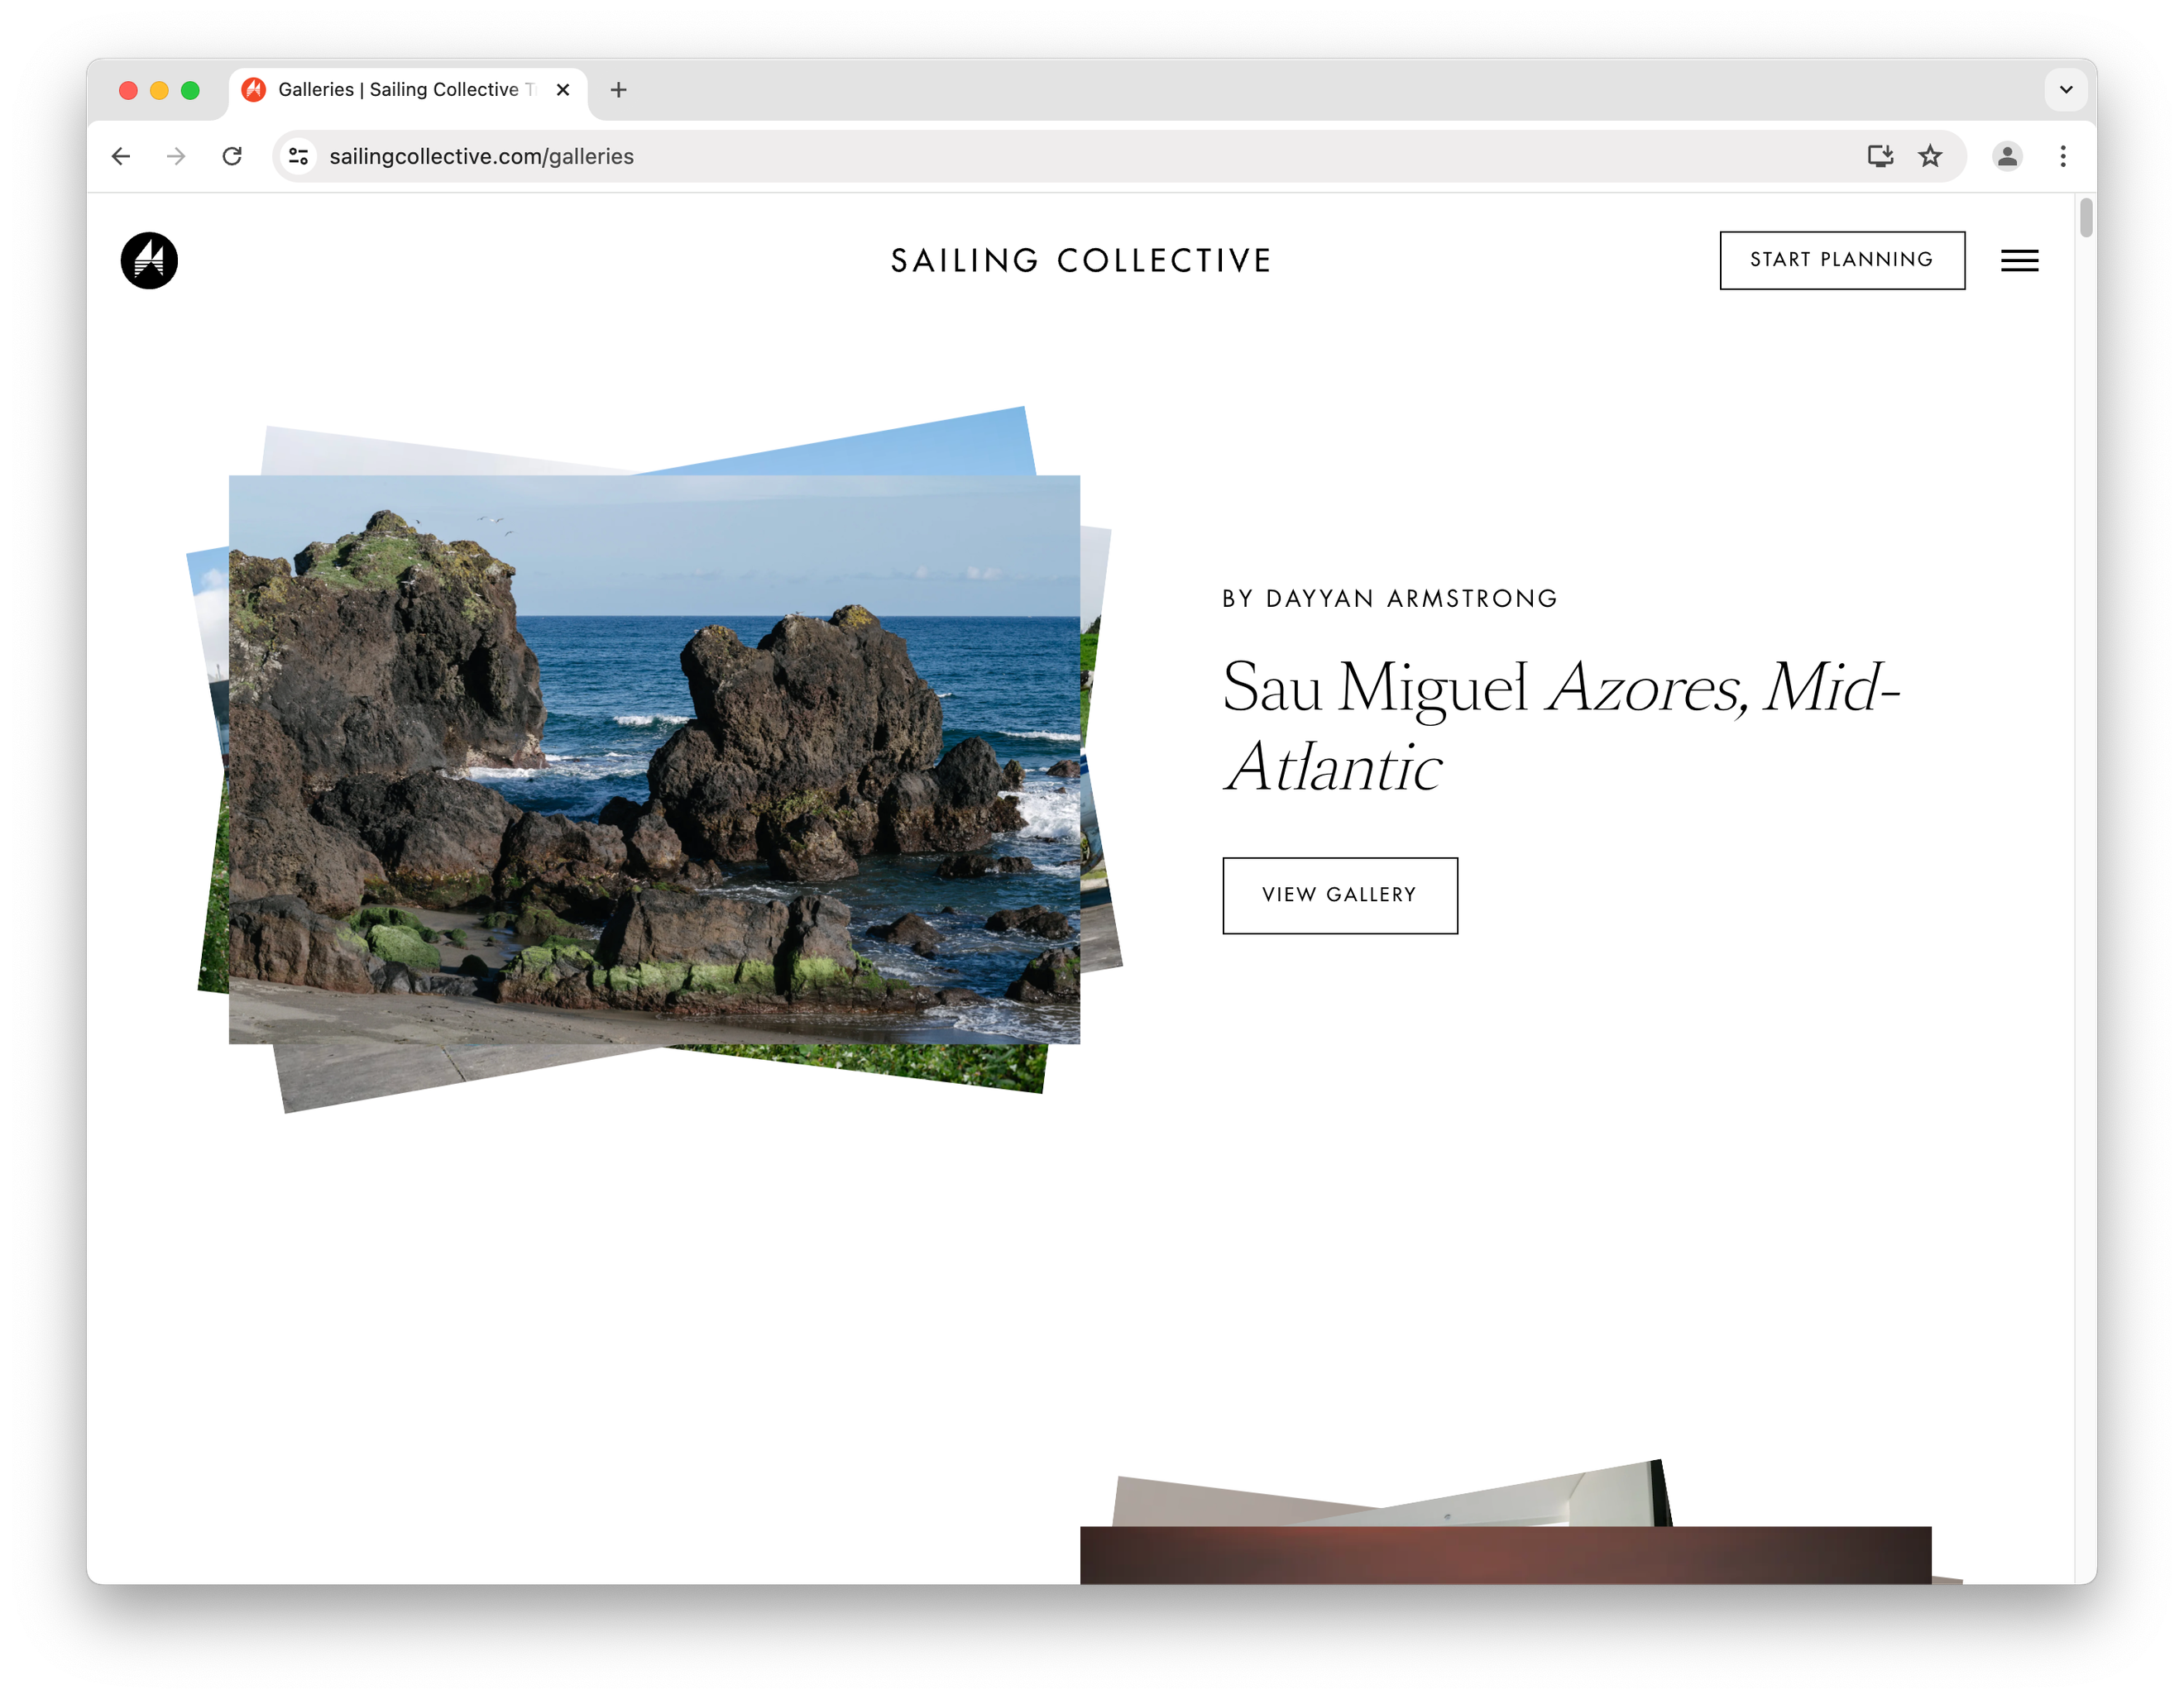Bookmark this page with star icon

click(1930, 156)
